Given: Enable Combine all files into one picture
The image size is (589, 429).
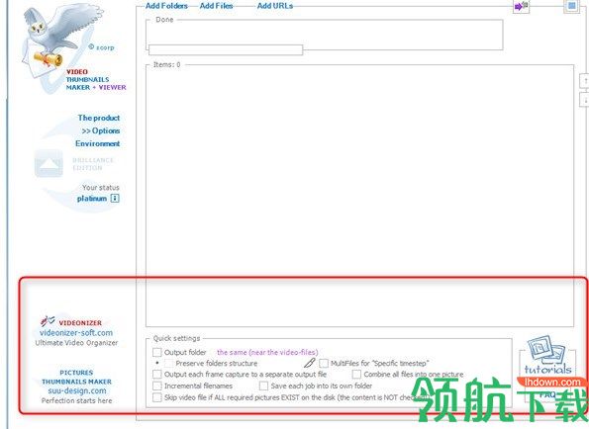Looking at the screenshot, I should tap(356, 375).
